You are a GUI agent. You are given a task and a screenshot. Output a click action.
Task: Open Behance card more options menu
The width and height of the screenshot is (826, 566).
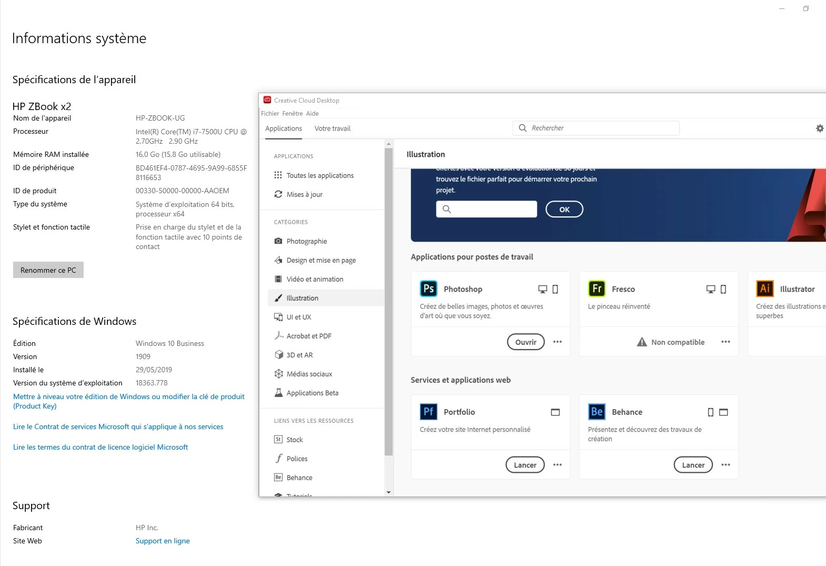tap(726, 465)
